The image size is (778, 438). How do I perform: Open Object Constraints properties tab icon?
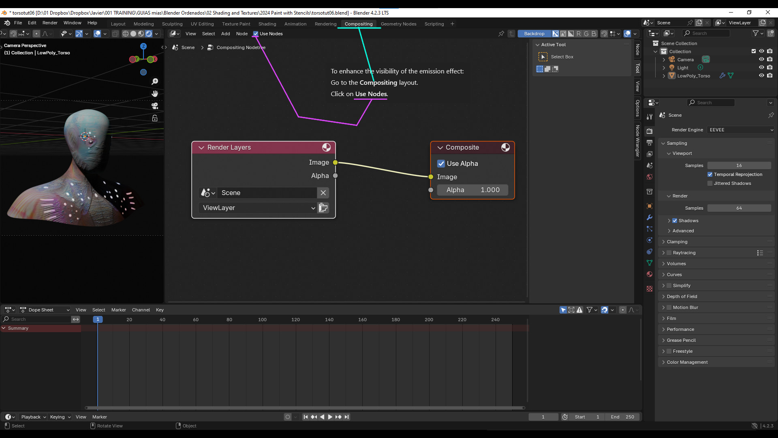point(650,251)
